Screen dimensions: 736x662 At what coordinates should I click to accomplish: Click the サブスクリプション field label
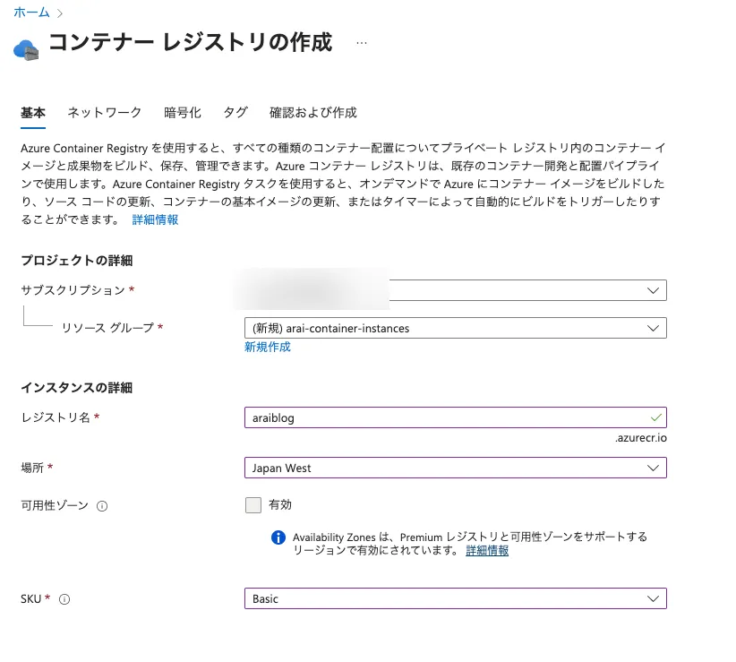pos(73,290)
